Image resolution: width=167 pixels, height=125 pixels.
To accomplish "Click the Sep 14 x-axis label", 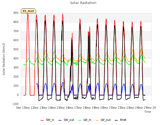I will 47,108.
